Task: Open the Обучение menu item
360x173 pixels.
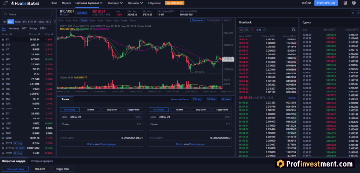Action: pos(154,3)
